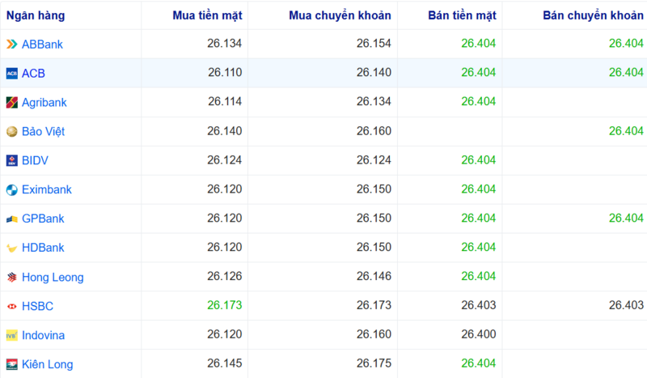Click the Ngân hàng column header

[36, 15]
